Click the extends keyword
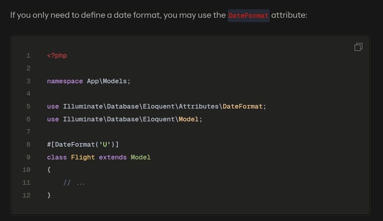Image resolution: width=383 pixels, height=221 pixels. 113,157
